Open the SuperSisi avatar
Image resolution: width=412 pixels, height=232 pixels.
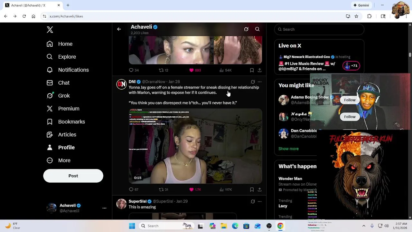pos(121,204)
